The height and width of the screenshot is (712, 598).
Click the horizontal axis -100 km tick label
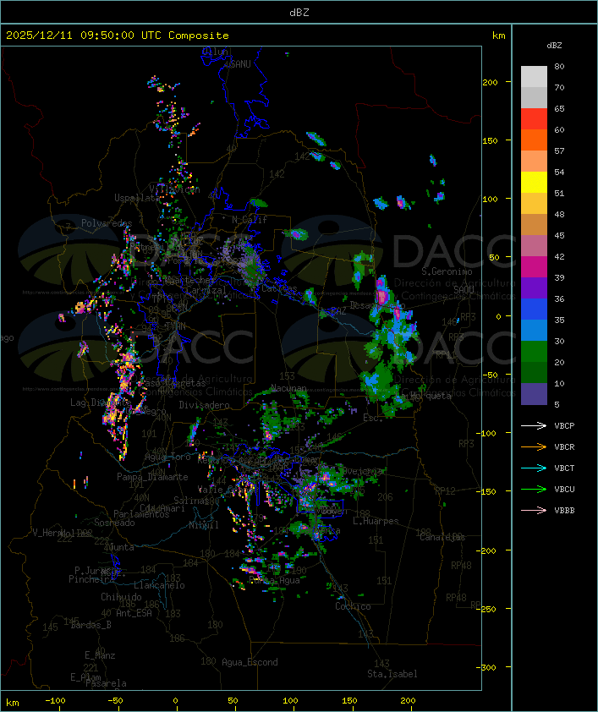tap(55, 701)
